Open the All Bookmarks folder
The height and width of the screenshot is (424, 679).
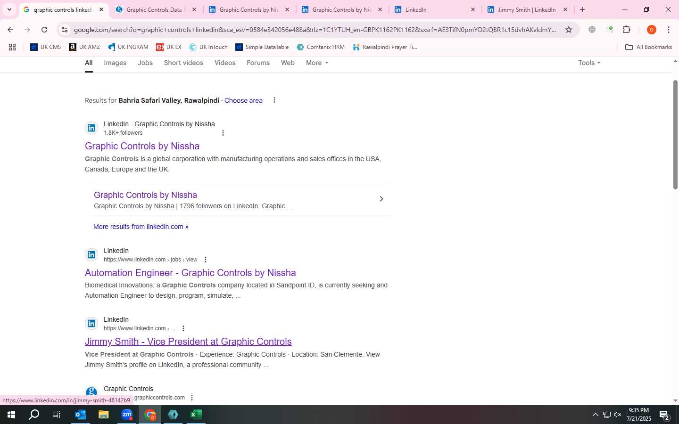pos(648,47)
